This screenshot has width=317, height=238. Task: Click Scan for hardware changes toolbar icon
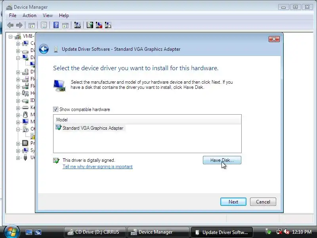click(78, 25)
